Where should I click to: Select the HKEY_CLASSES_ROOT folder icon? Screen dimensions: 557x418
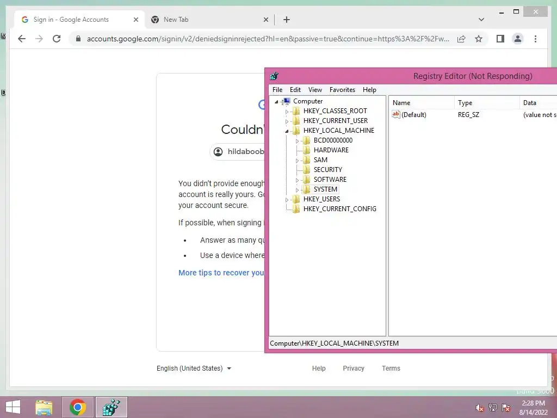click(296, 111)
